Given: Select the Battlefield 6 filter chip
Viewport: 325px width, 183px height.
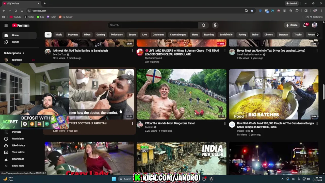Looking at the screenshot, I should (x=226, y=35).
